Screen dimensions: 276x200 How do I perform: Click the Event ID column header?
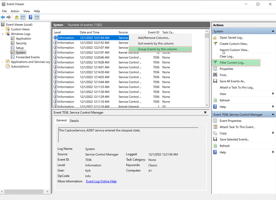pos(153,32)
